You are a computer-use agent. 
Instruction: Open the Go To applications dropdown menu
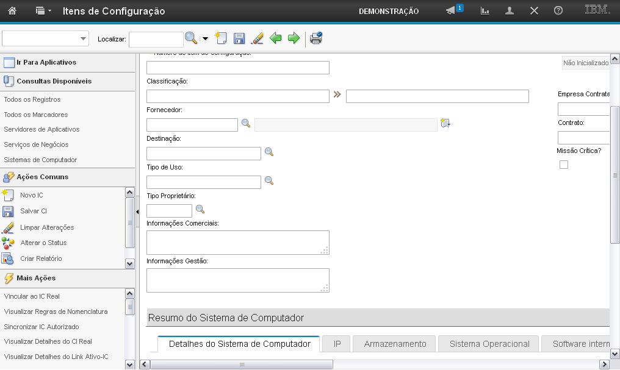[x=43, y=11]
